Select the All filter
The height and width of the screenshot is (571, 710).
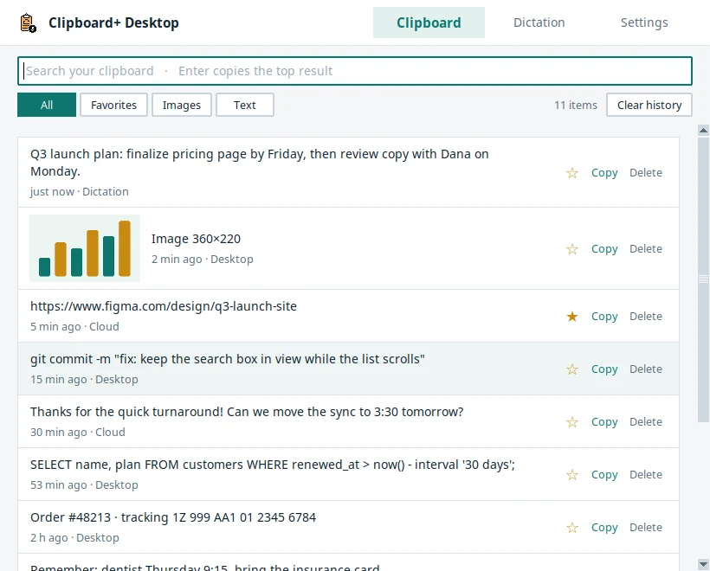point(47,105)
